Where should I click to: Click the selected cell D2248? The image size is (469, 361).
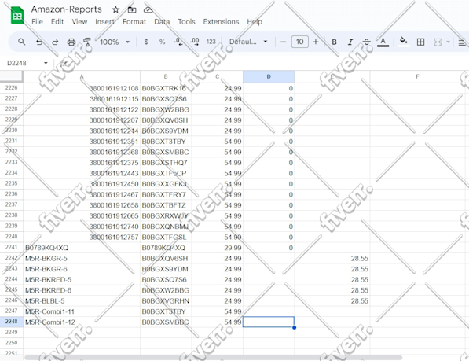[x=269, y=322]
